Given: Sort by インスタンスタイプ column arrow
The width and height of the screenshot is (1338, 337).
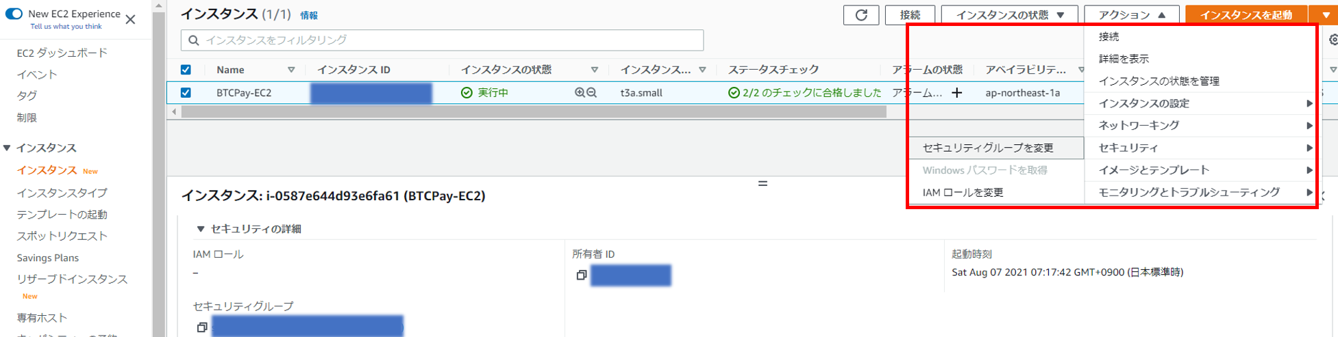Looking at the screenshot, I should [702, 70].
